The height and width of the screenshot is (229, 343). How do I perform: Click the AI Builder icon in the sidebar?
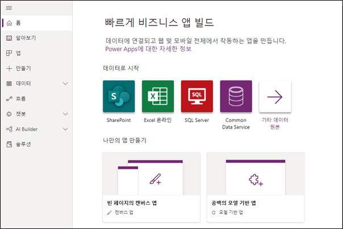[9, 129]
